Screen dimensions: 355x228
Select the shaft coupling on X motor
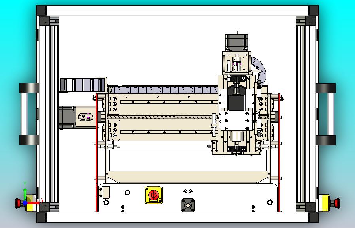[x=85, y=117]
